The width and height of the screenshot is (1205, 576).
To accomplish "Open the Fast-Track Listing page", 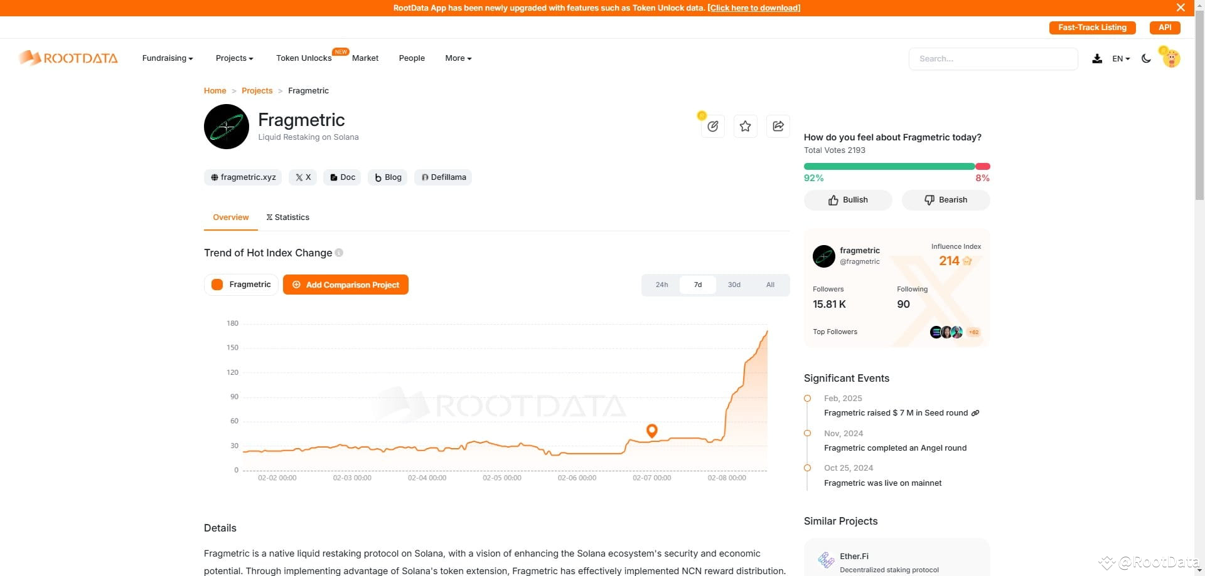I will (1092, 28).
